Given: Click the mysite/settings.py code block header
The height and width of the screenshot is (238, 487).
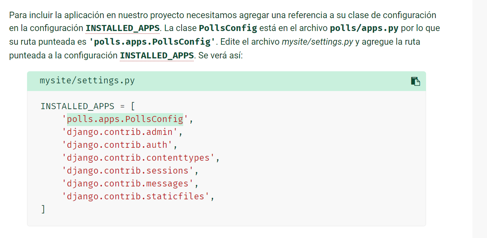Looking at the screenshot, I should pyautogui.click(x=226, y=81).
